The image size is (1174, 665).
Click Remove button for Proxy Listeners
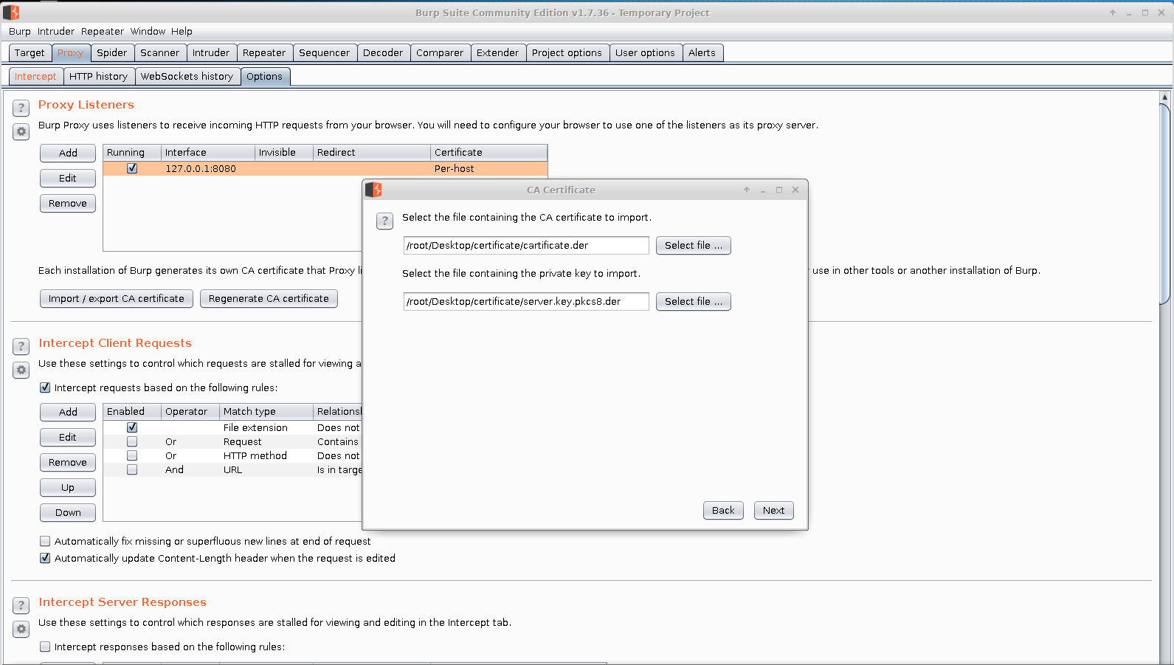pyautogui.click(x=68, y=203)
